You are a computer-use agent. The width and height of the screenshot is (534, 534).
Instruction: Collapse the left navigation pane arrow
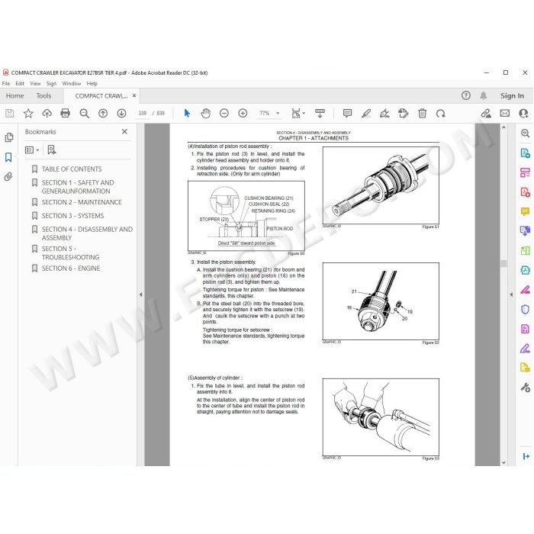[x=140, y=294]
